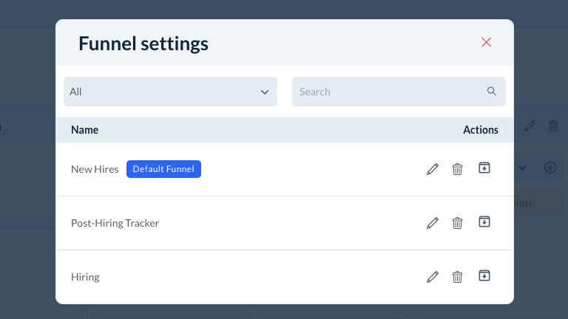Viewport: 568px width, 319px height.
Task: Open the All filter dropdown
Action: click(x=170, y=92)
